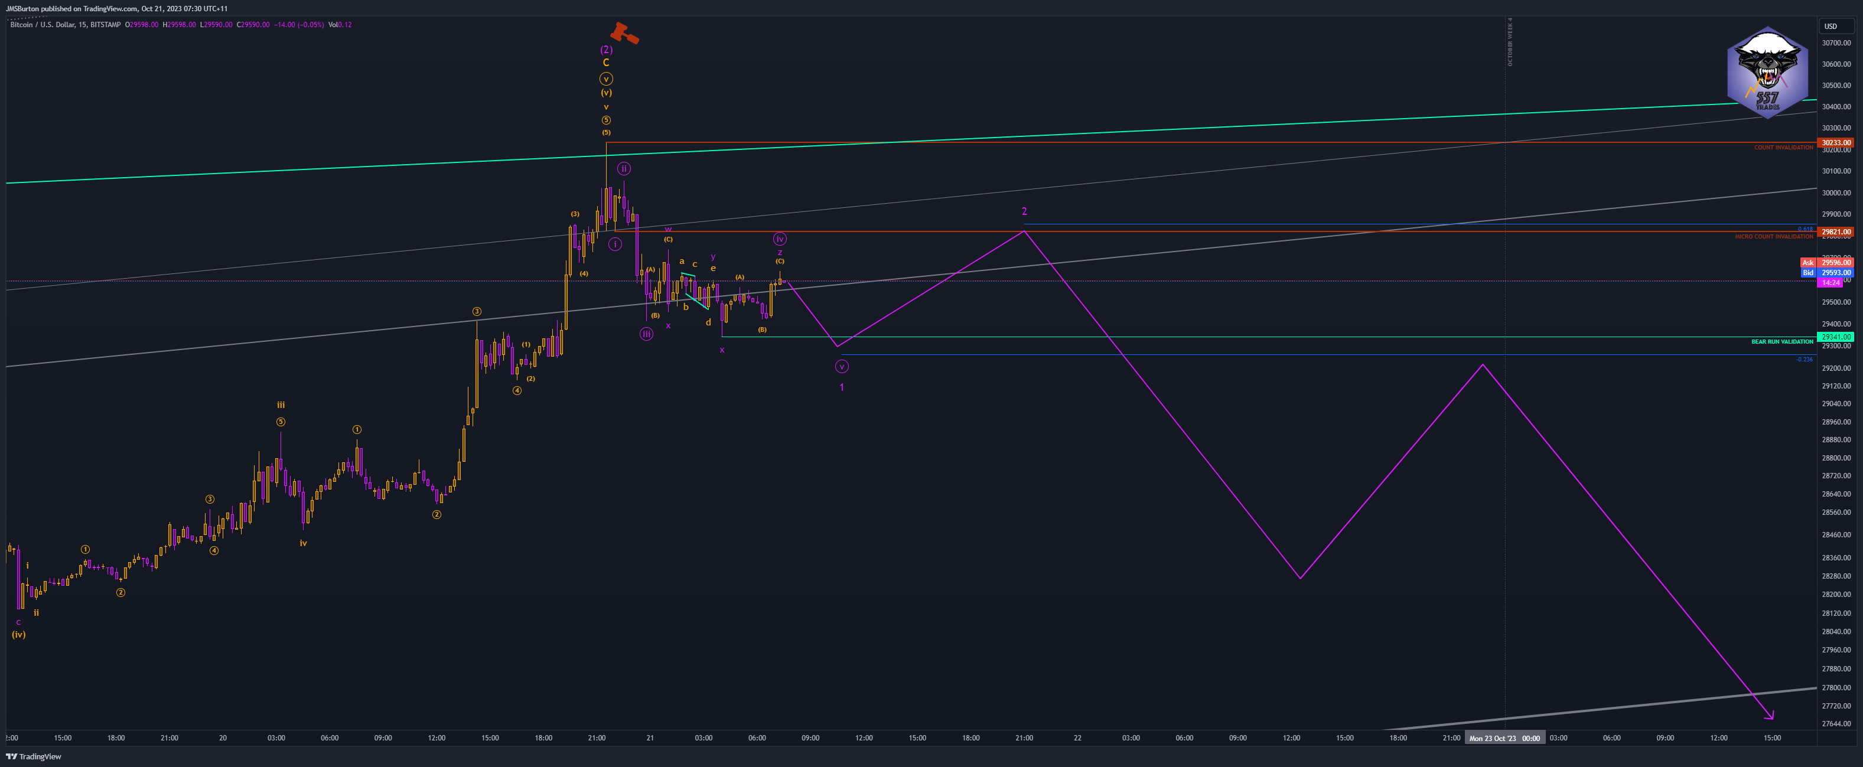
Task: Click the purple circled ii wave label
Action: coord(624,169)
